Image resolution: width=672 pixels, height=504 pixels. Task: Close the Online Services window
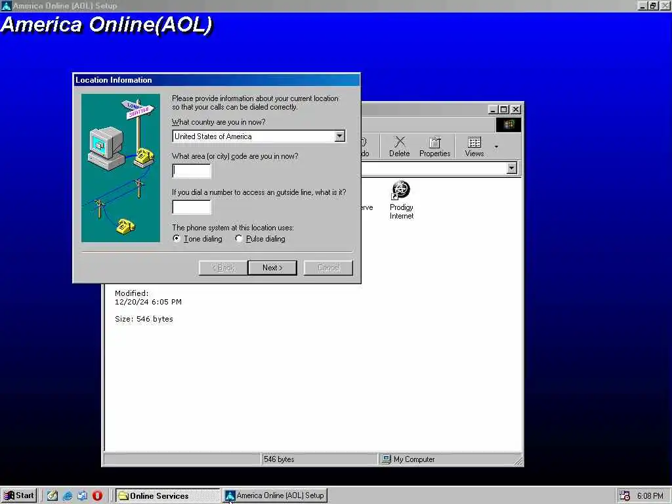tap(516, 110)
